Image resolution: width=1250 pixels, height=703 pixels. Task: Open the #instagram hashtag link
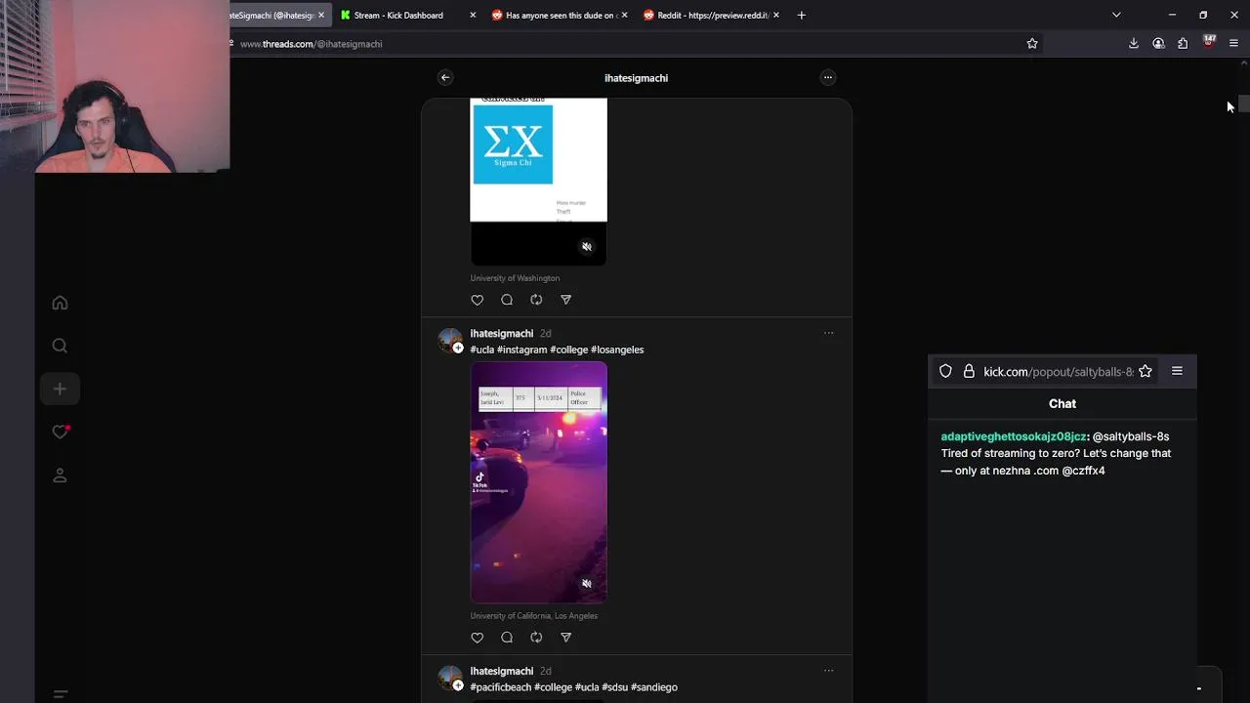[x=521, y=350]
